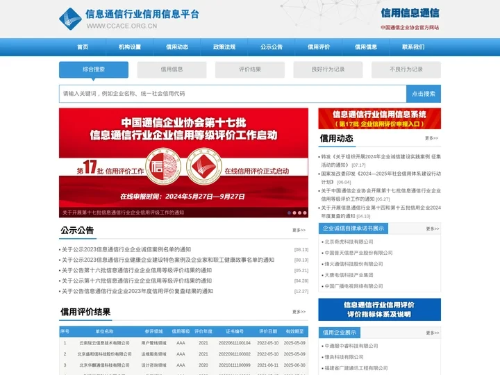Open news 国家发改委印发《2024—2025年社会信用体系建设行动计划》
500x375 pixels.
381,178
